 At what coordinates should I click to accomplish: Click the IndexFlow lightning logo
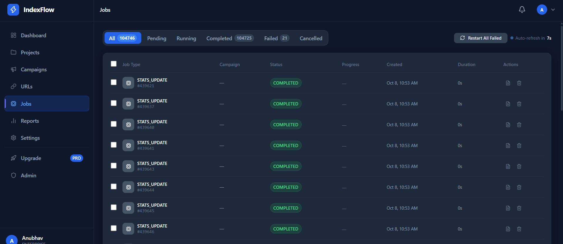pos(13,10)
